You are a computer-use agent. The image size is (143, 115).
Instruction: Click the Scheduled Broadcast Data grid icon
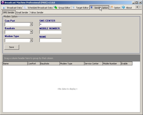pyautogui.click(x=25, y=7)
